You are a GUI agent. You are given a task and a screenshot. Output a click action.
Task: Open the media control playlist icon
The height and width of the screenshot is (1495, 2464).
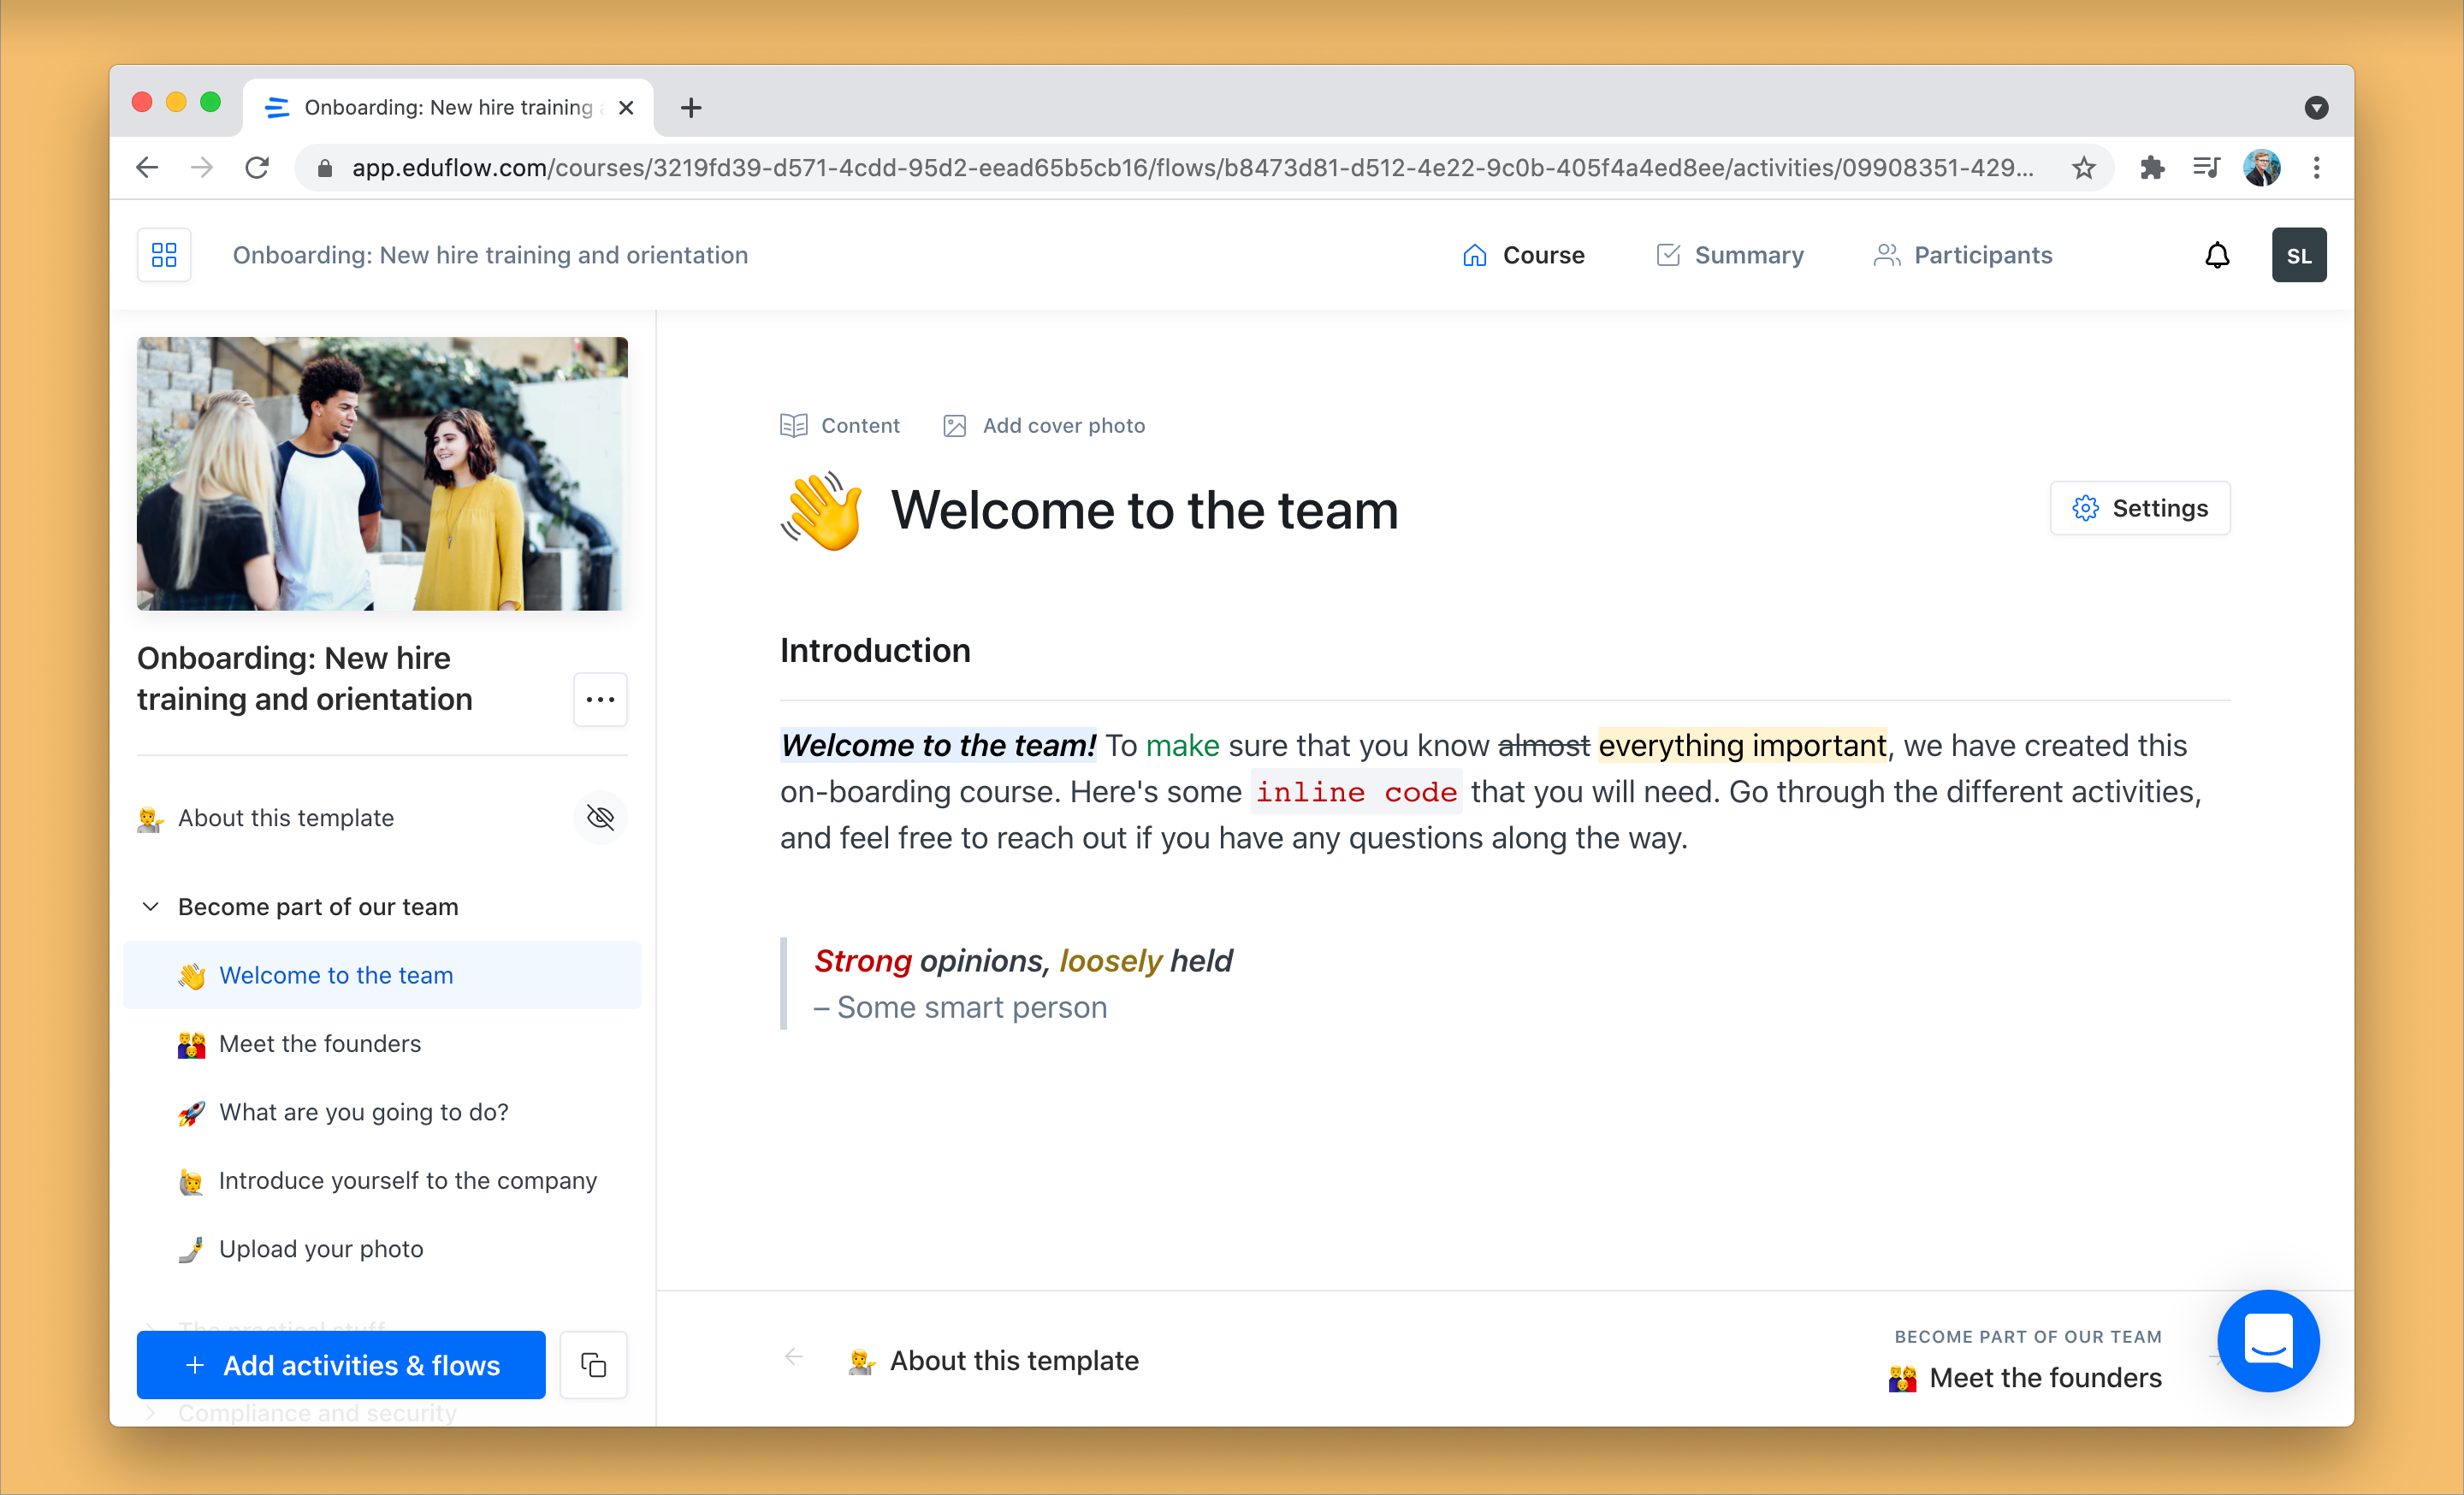click(2206, 168)
